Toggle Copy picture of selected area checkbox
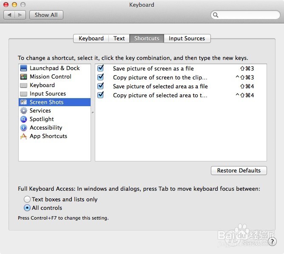Screen dimensions: 284x254 click(100, 95)
